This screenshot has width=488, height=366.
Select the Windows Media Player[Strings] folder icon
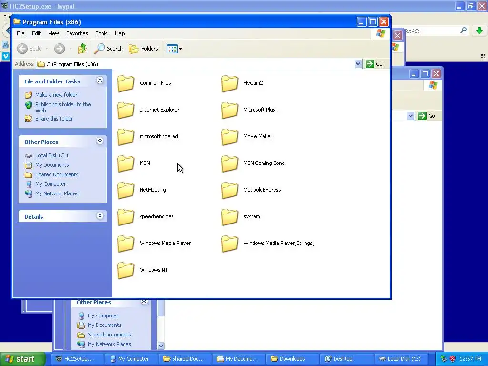(x=230, y=244)
